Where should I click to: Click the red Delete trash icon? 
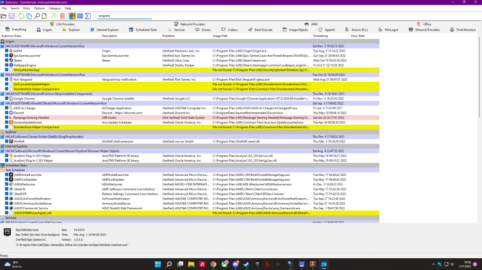[x=62, y=16]
